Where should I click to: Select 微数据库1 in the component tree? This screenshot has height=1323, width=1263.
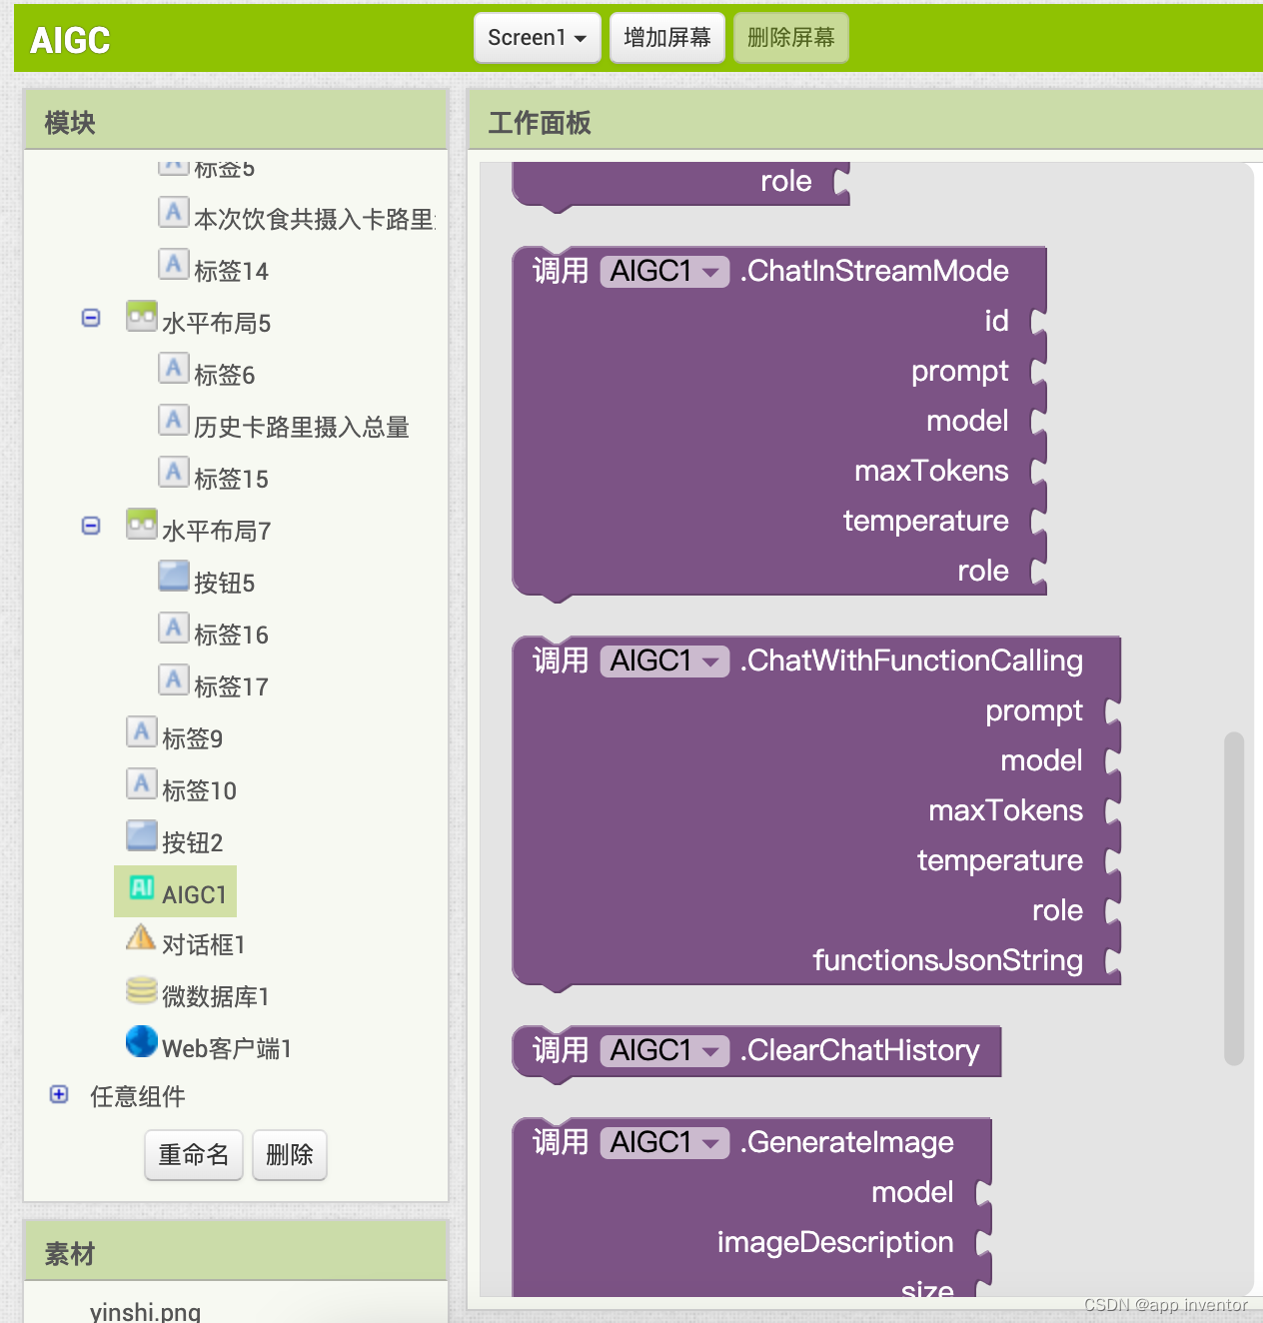pos(215,996)
